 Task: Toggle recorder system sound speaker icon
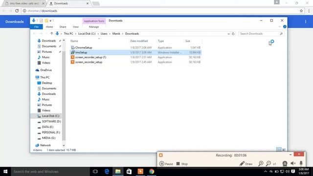(293, 164)
